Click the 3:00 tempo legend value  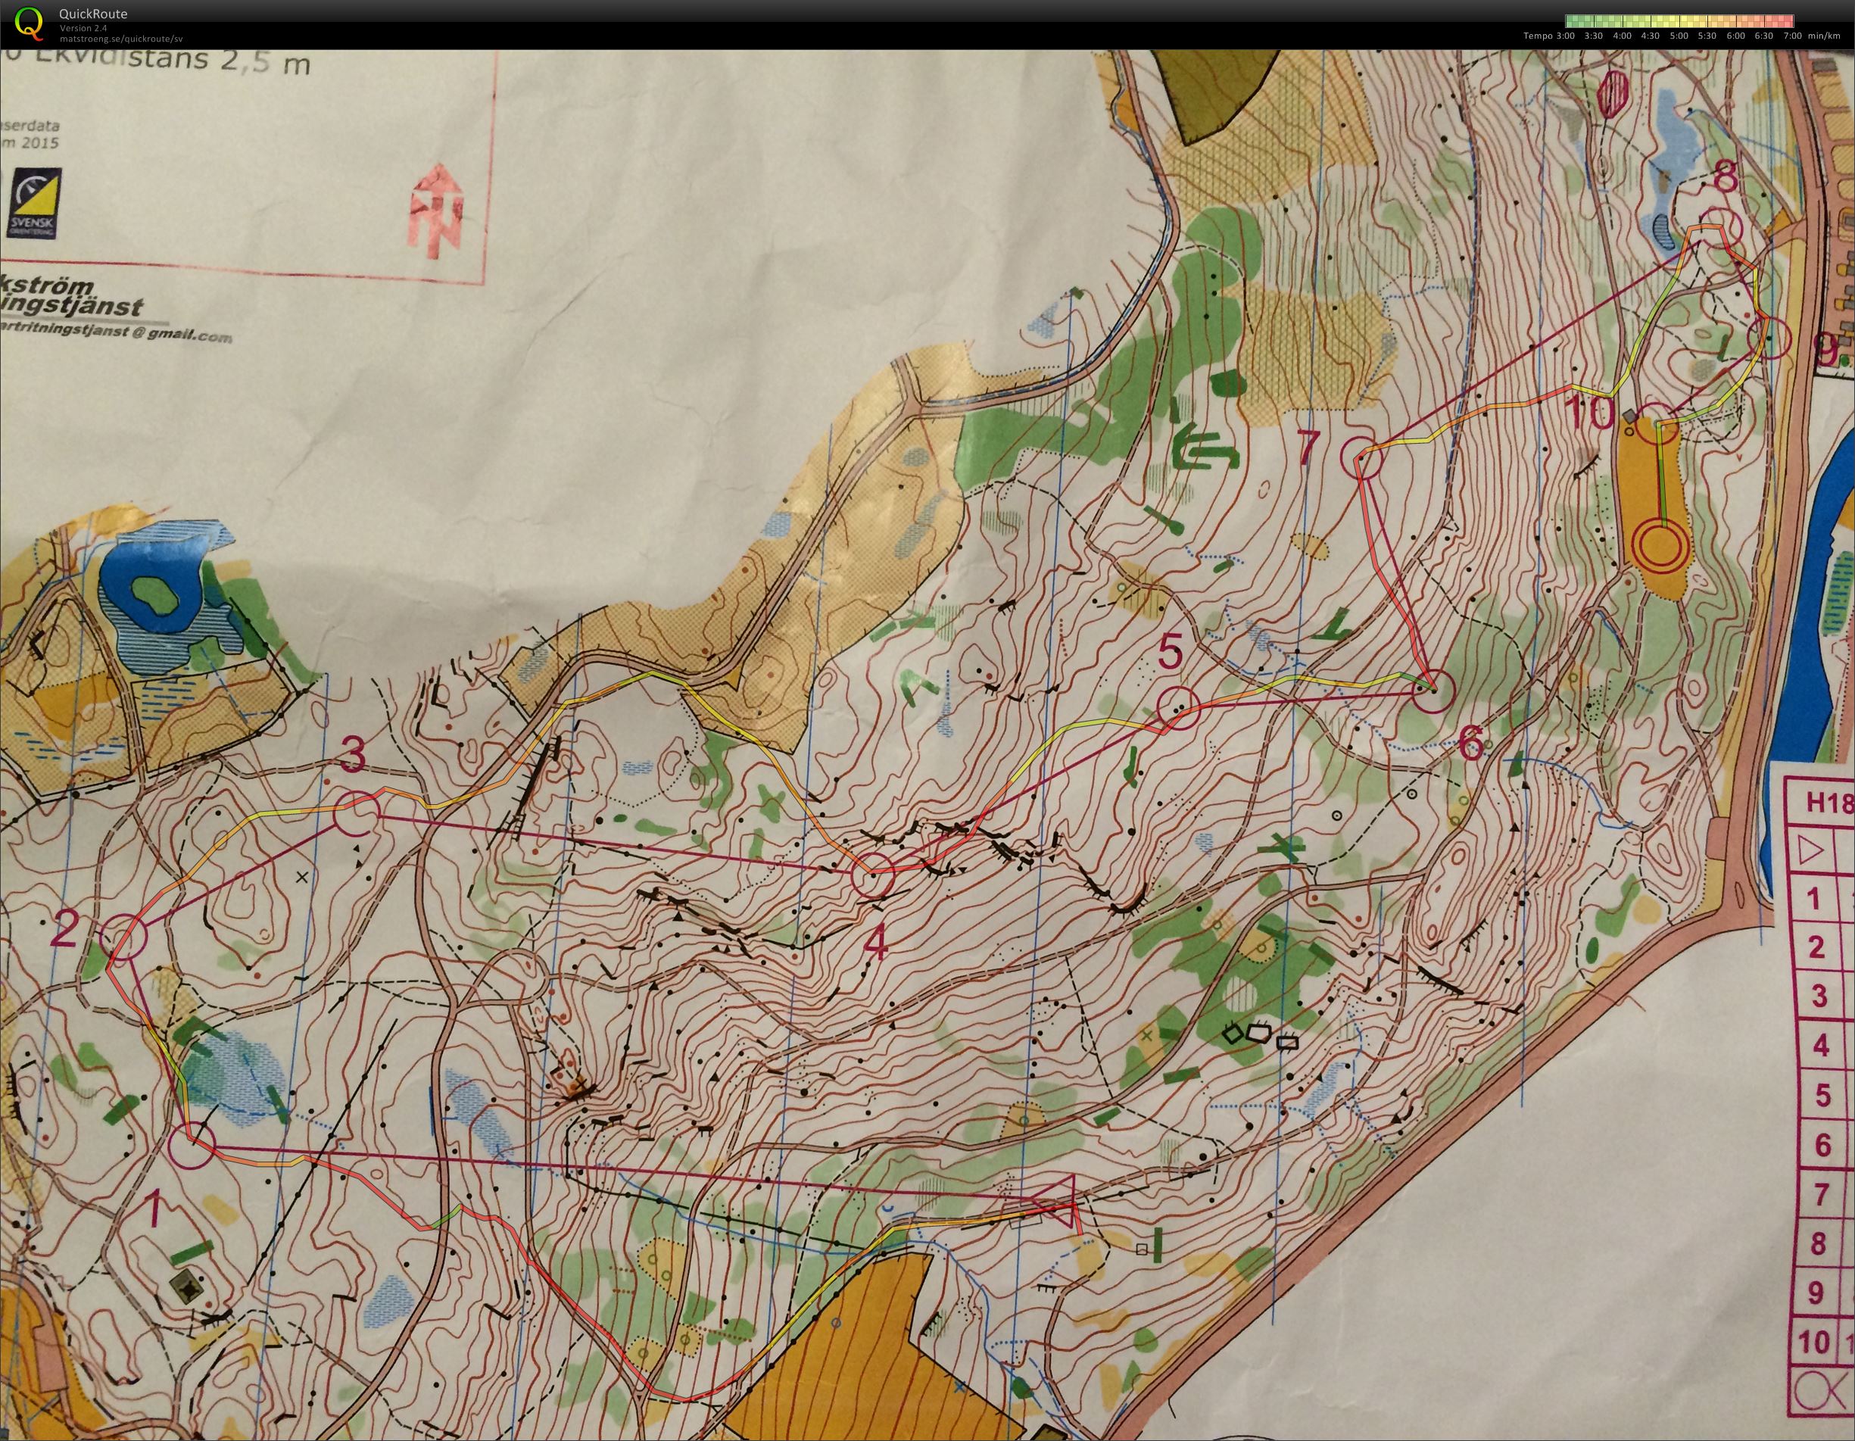(1565, 36)
